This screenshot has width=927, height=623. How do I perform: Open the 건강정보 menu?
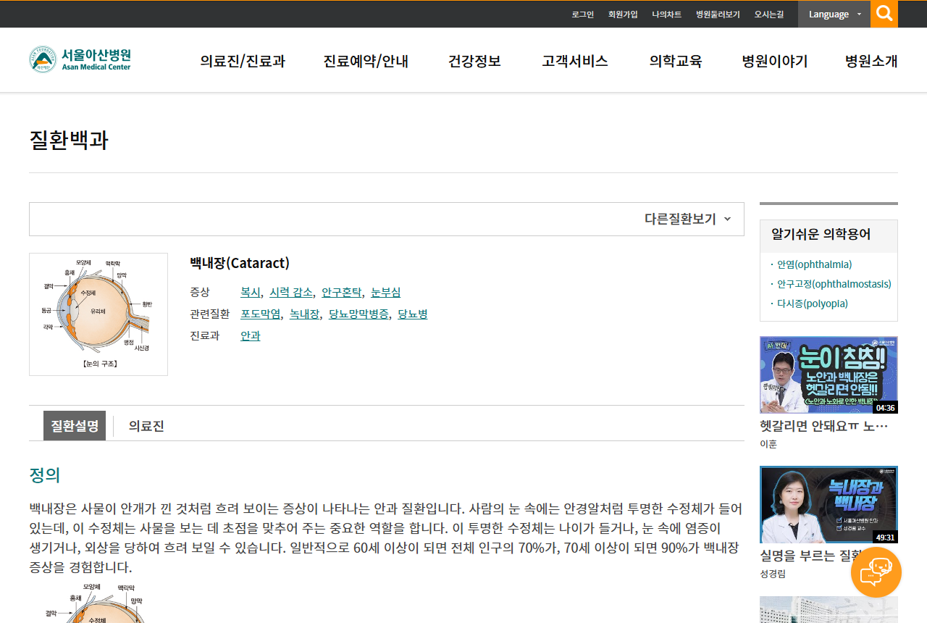[474, 61]
